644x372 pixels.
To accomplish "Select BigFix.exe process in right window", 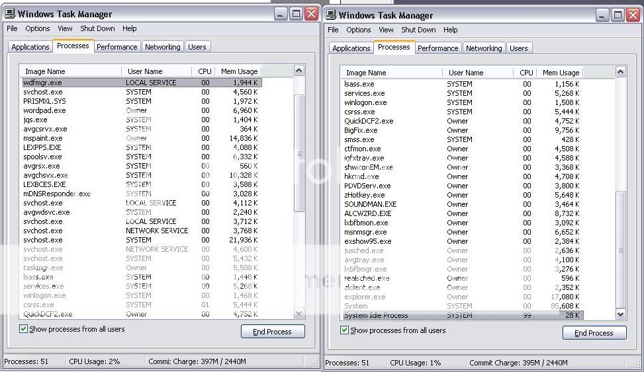I will click(x=463, y=130).
